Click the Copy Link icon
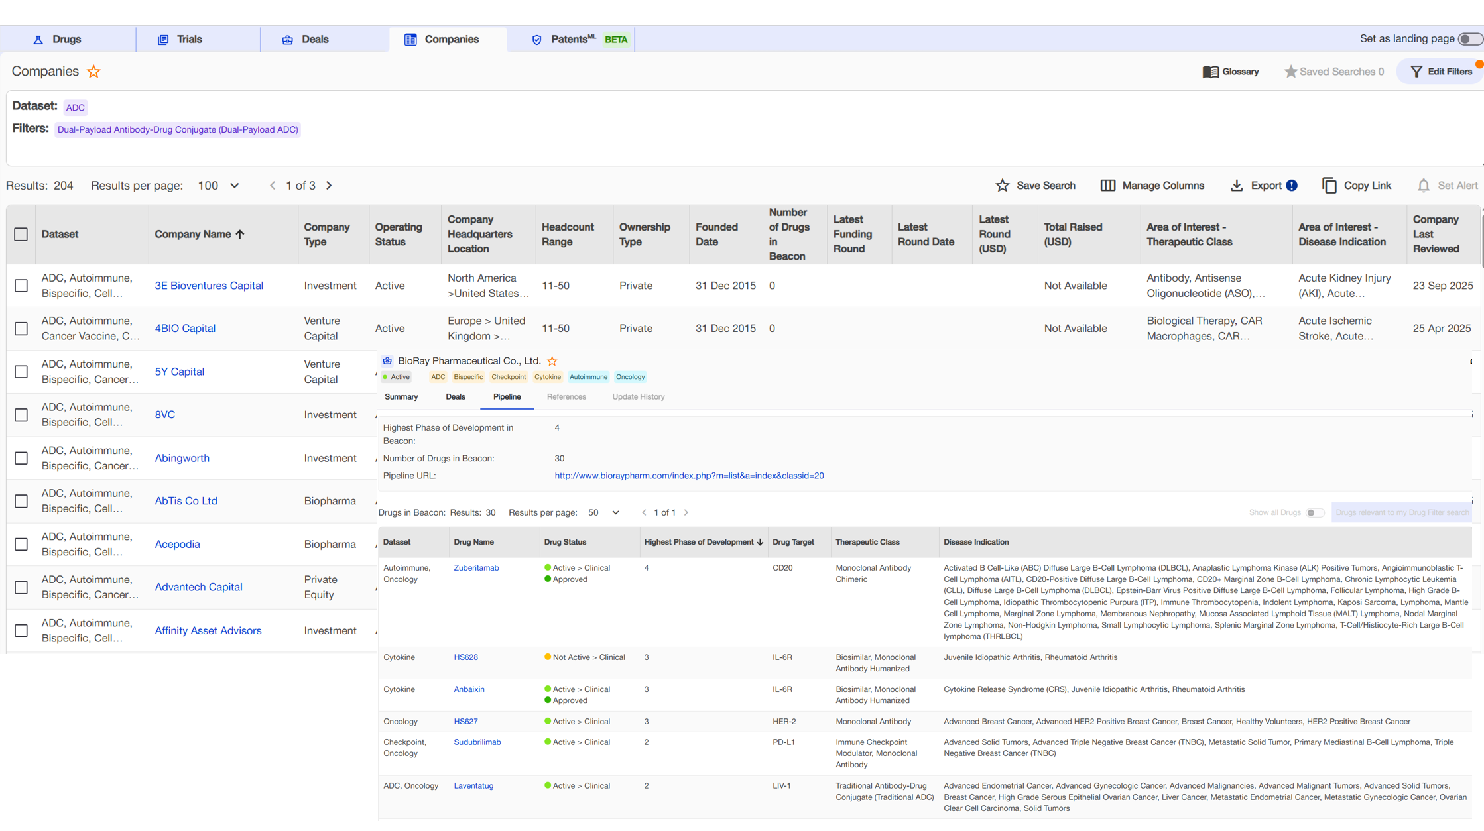The image size is (1484, 831). [1329, 186]
